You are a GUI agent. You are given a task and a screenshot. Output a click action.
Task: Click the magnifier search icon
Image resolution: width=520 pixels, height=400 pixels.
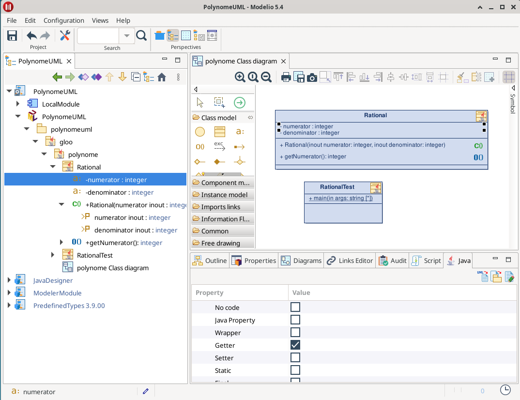coord(141,35)
